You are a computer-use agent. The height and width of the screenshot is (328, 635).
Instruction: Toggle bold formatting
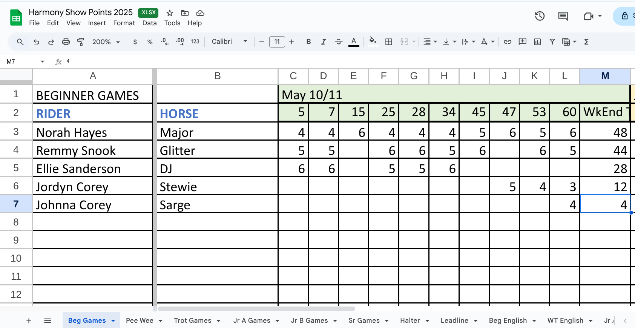pyautogui.click(x=308, y=42)
